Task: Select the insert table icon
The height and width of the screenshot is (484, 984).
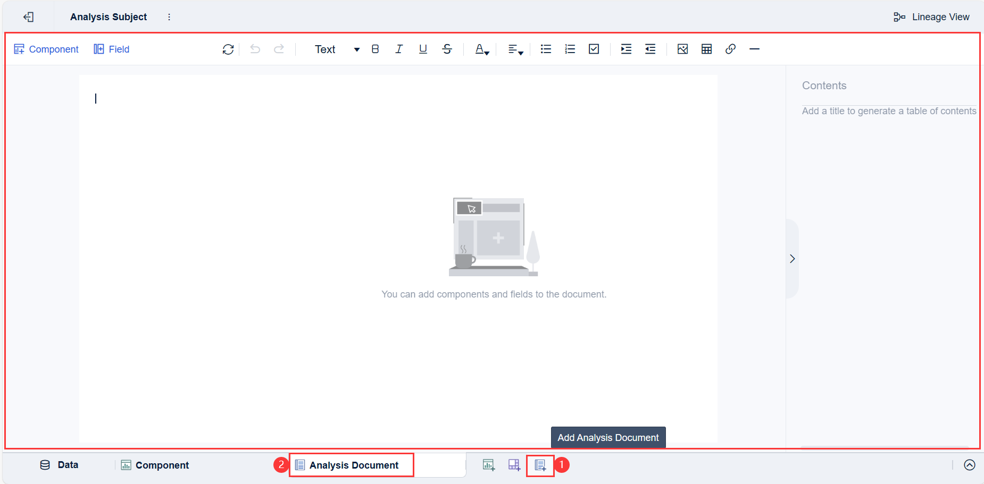Action: click(x=706, y=49)
